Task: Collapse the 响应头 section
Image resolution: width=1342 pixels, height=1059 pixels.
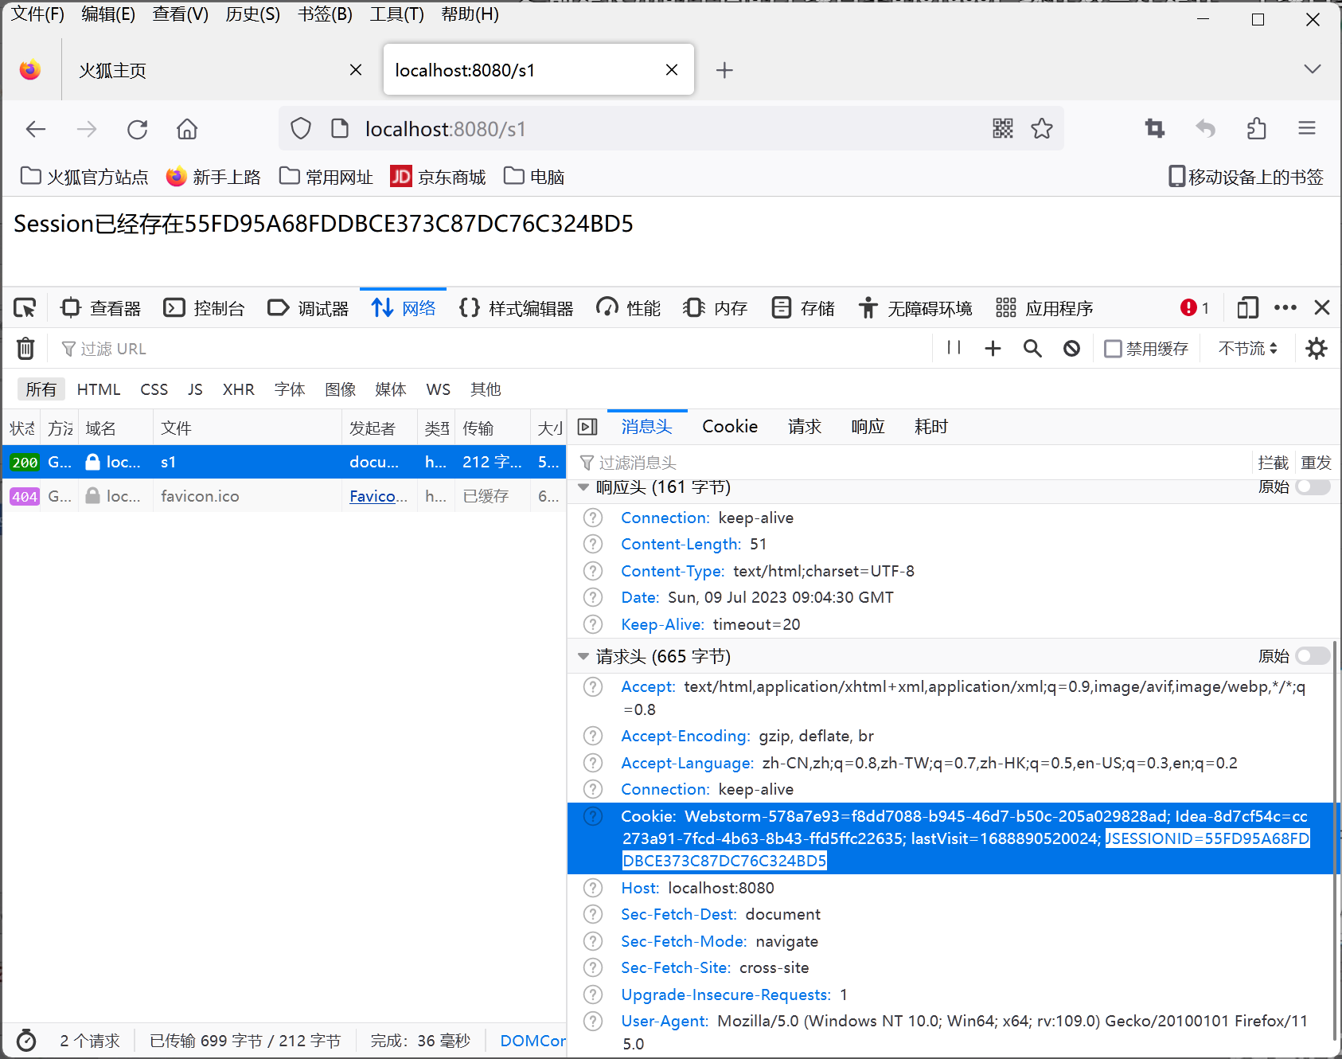Action: pos(583,487)
